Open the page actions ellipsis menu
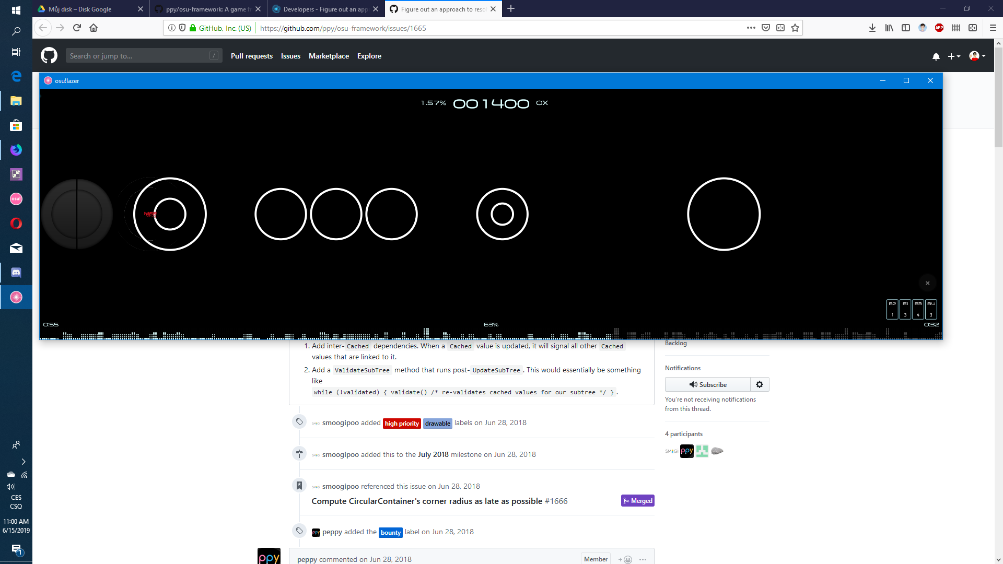Viewport: 1003px width, 564px height. (751, 28)
